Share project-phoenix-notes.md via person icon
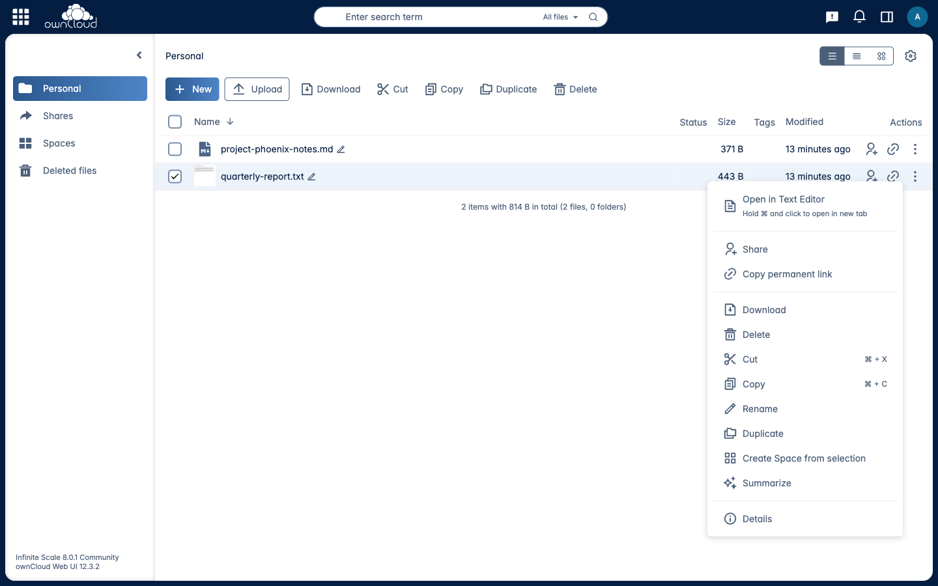Viewport: 938px width, 586px height. [x=872, y=149]
